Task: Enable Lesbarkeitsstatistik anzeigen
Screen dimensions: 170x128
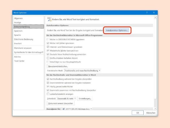Action: [x=48, y=94]
